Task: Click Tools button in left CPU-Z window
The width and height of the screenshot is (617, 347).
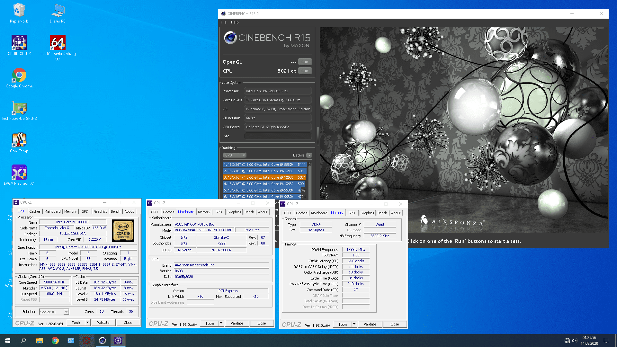Action: 76,323
